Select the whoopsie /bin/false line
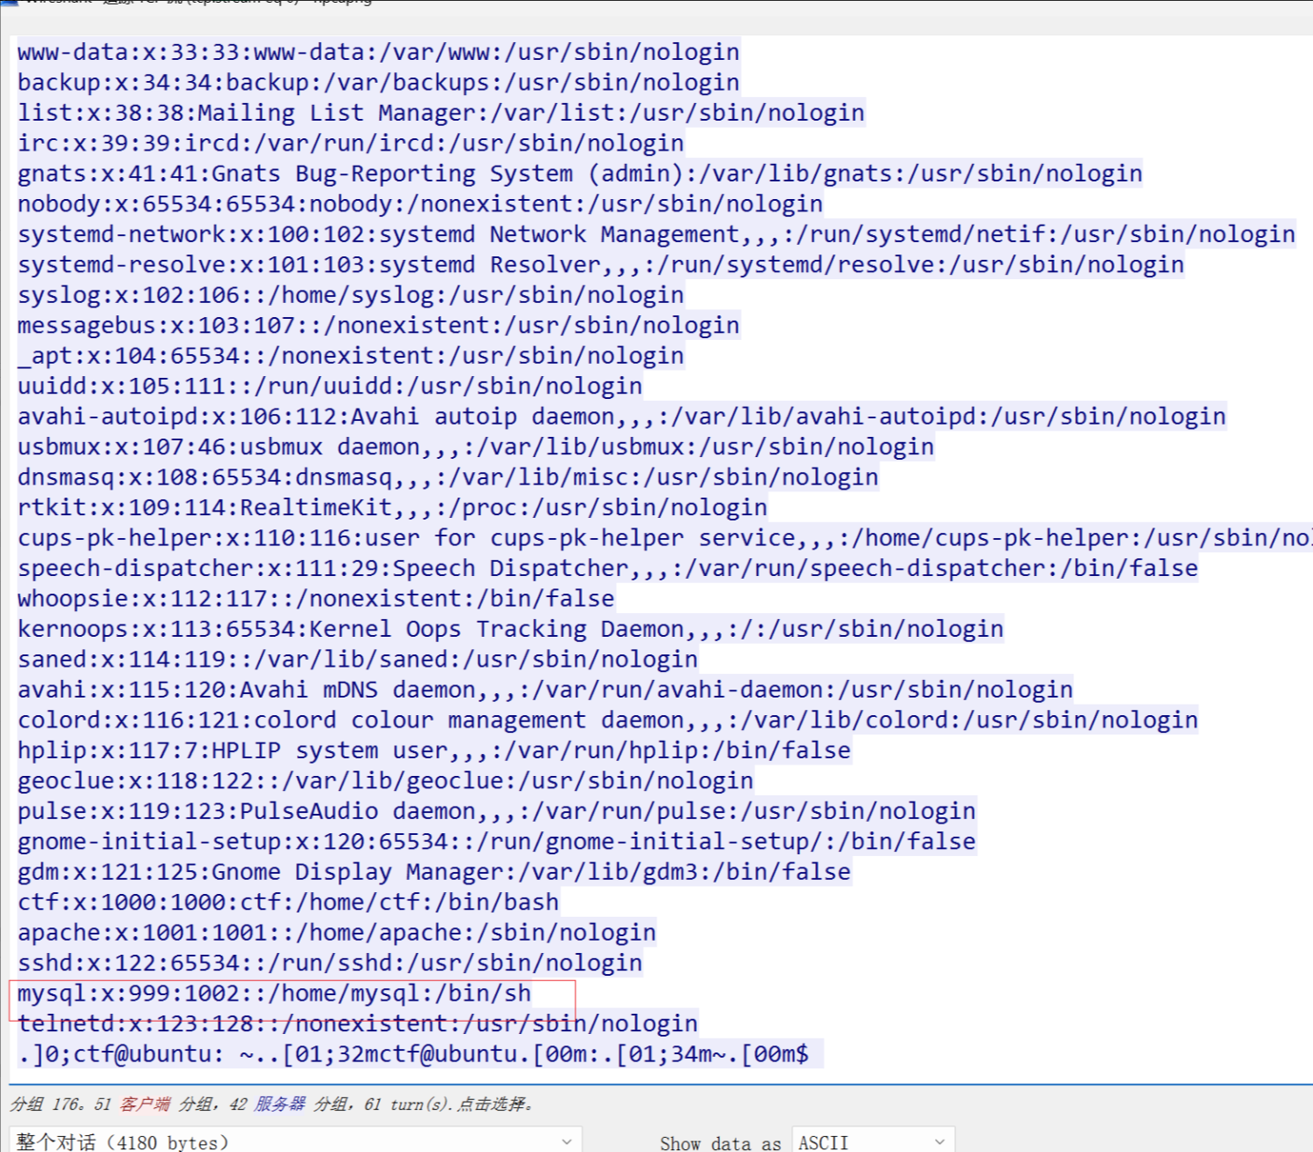Image resolution: width=1313 pixels, height=1152 pixels. tap(315, 599)
